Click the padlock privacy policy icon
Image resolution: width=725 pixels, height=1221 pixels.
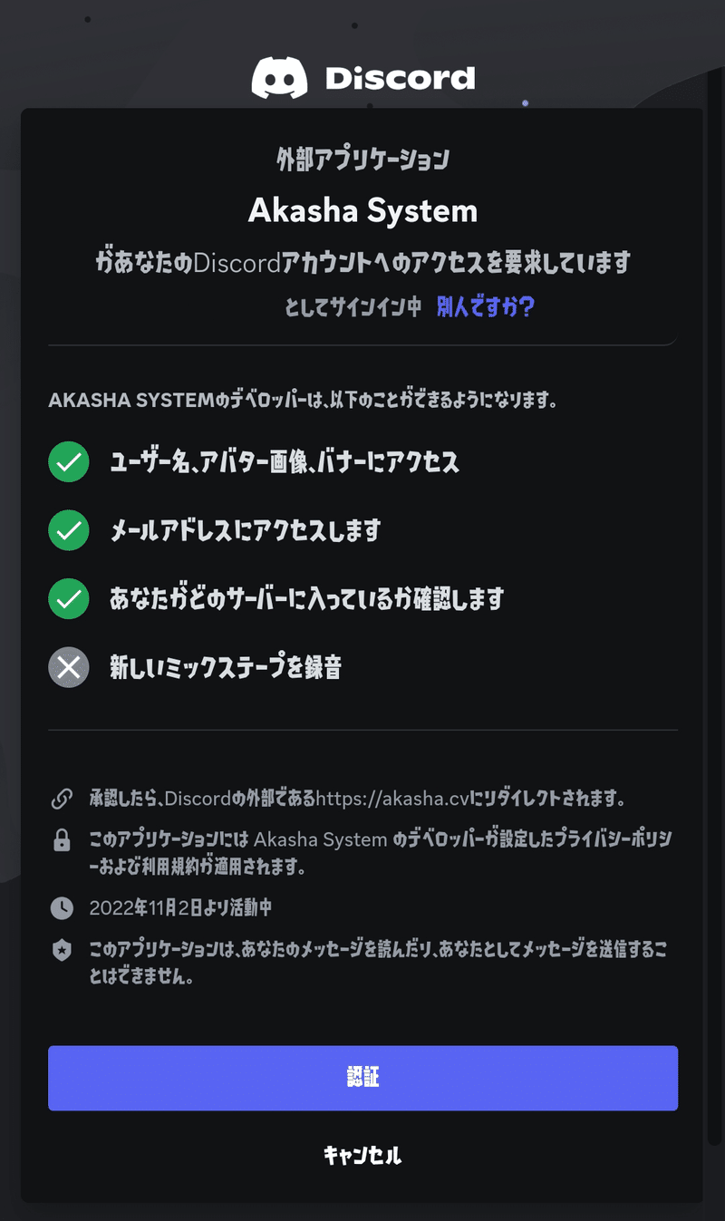[x=62, y=840]
